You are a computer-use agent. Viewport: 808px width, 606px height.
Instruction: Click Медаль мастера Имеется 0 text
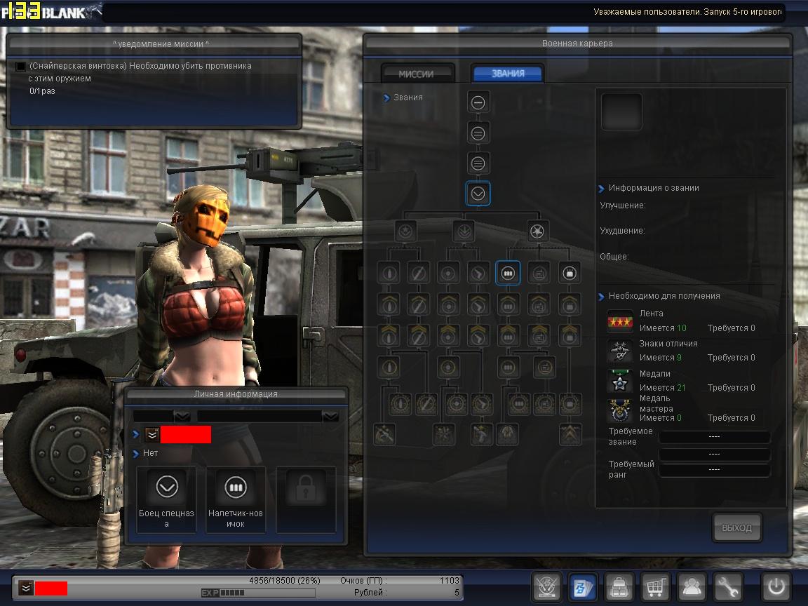661,418
